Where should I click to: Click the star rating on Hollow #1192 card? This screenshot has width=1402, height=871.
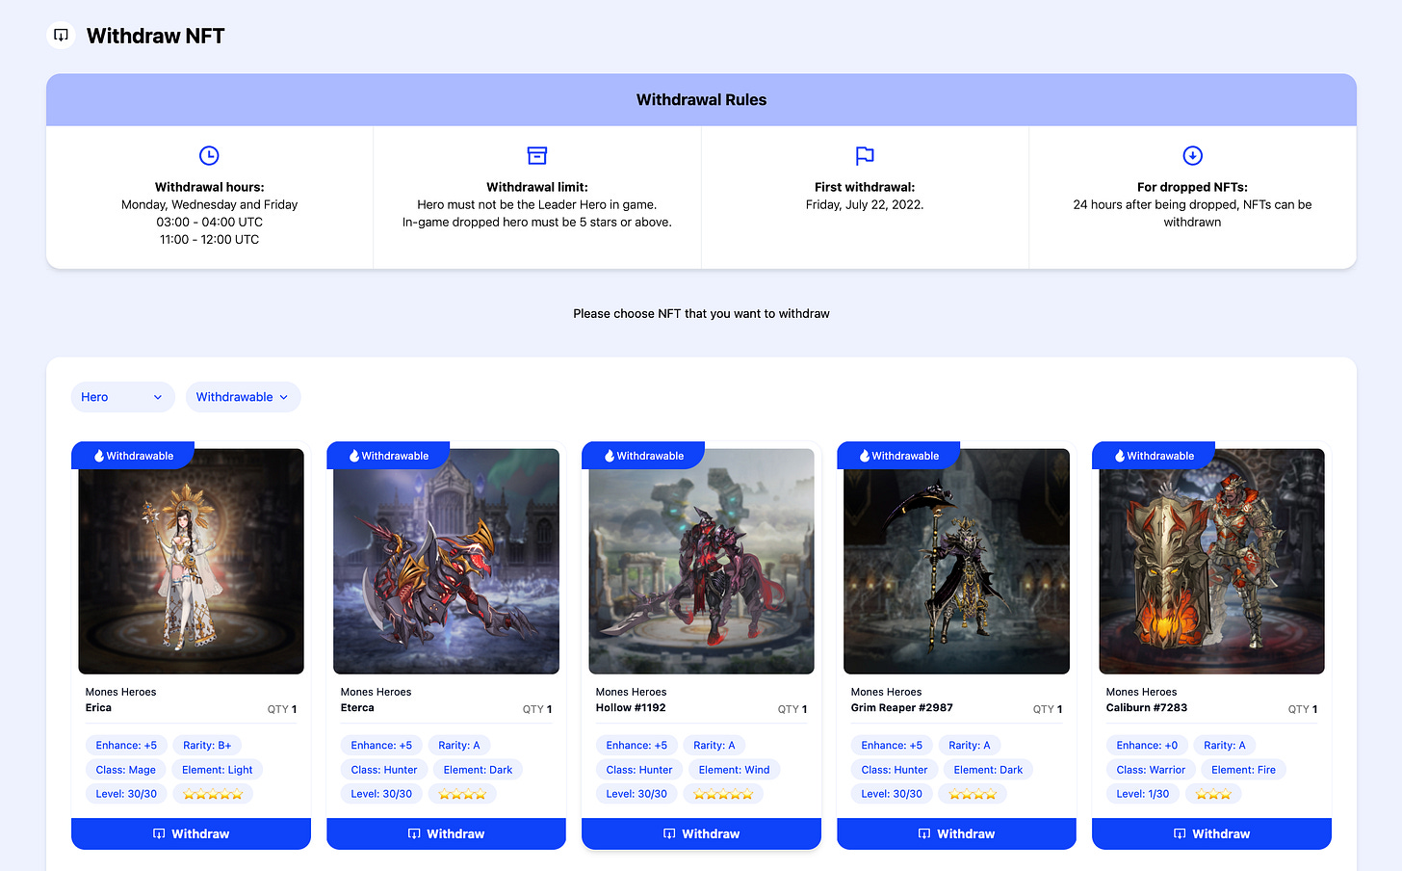tap(723, 794)
